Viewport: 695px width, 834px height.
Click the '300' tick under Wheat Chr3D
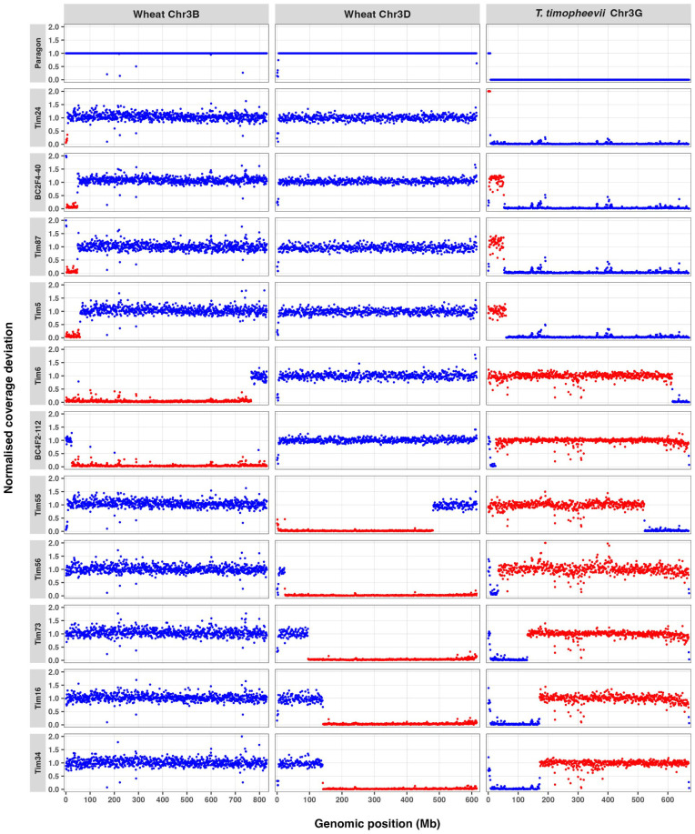pyautogui.click(x=374, y=799)
